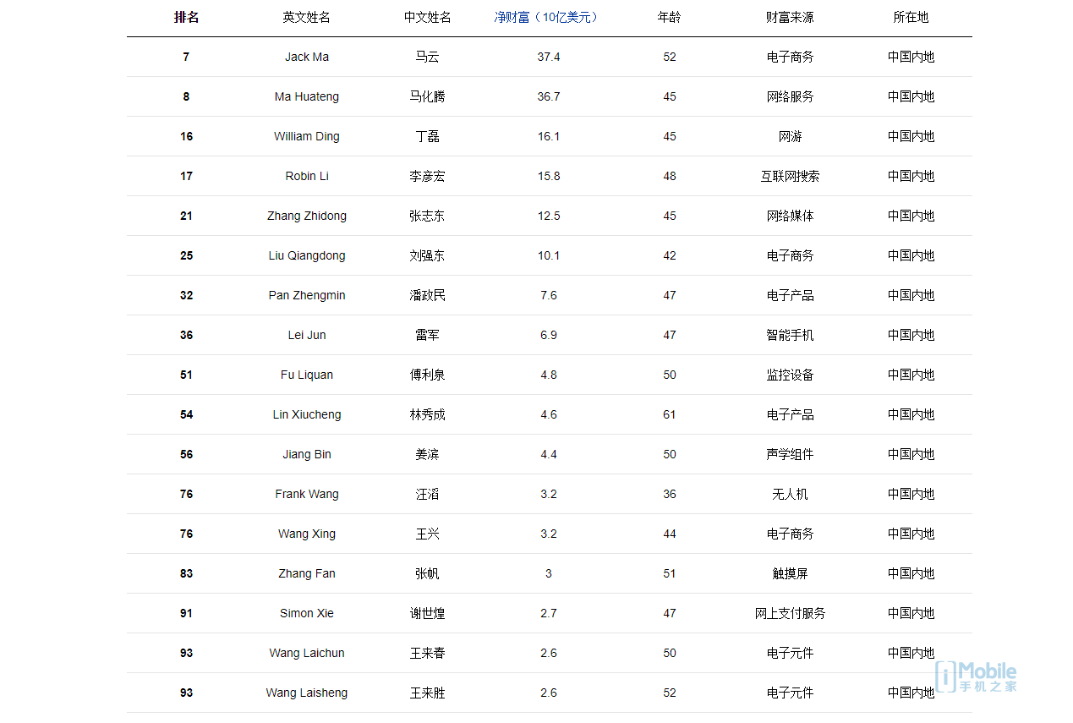Click net worth value 10.1
1073x723 pixels.
pos(549,255)
